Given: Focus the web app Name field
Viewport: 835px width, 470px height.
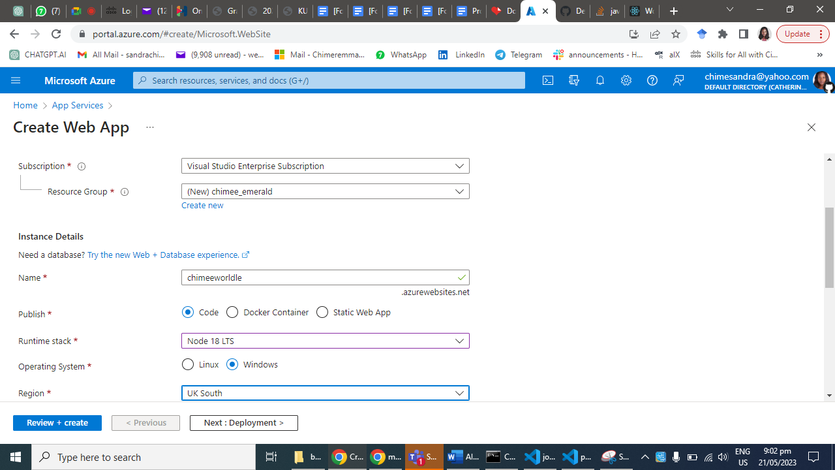Looking at the screenshot, I should (x=326, y=277).
